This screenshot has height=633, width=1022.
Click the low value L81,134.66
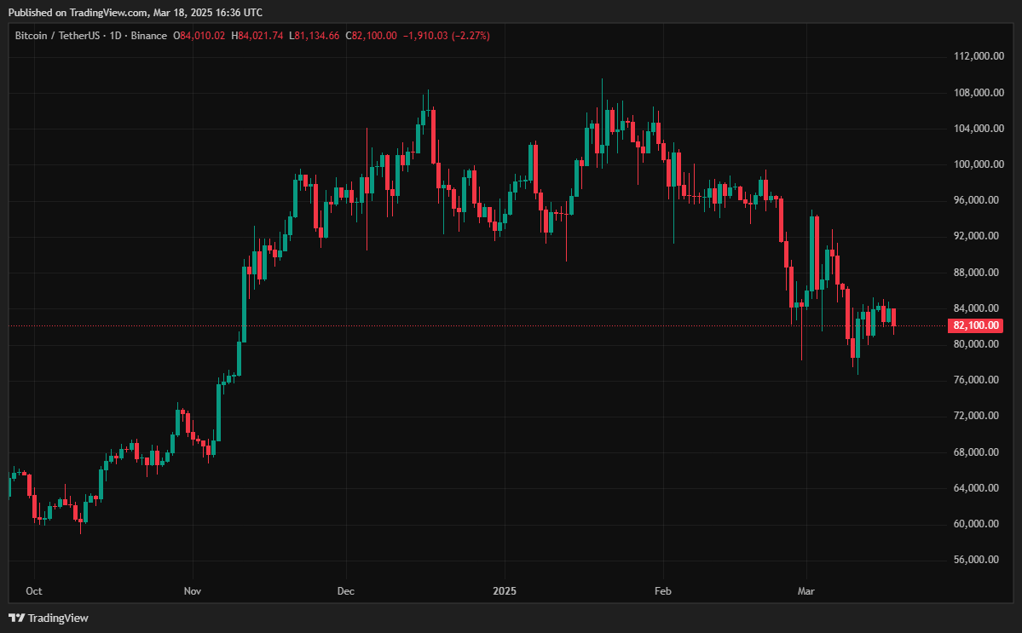tap(315, 36)
